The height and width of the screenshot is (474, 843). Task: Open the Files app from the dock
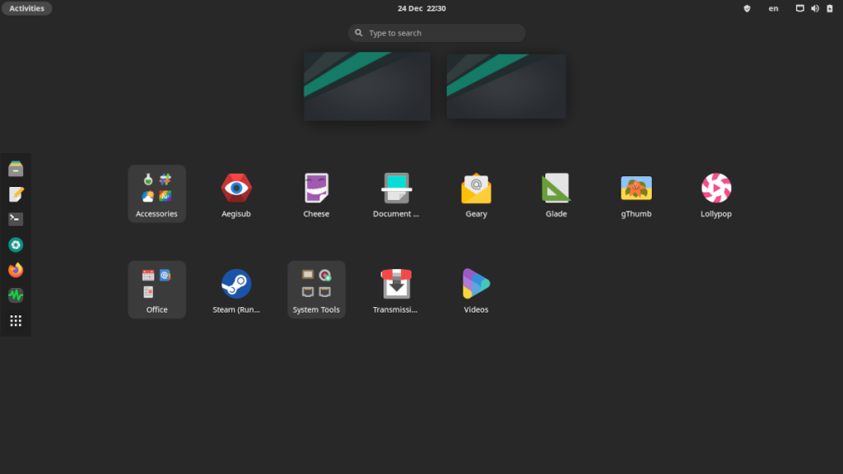pos(15,167)
